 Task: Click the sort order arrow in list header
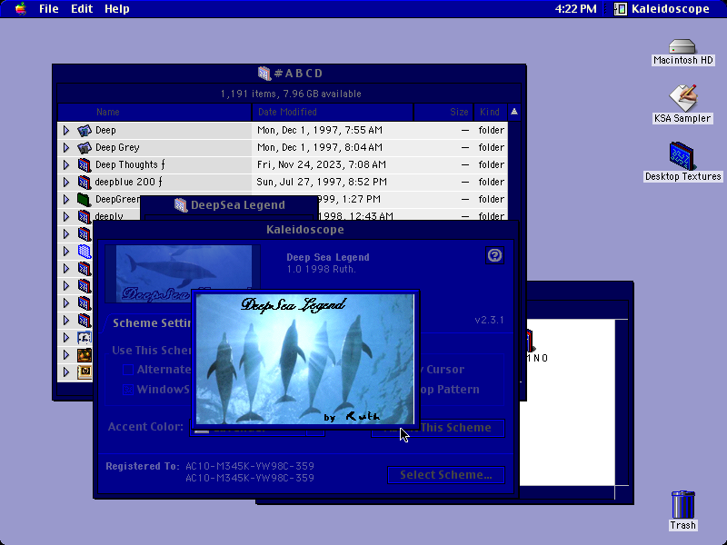point(514,112)
